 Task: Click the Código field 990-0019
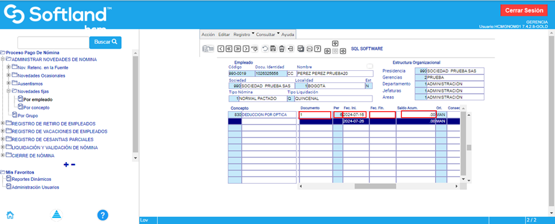[x=242, y=74]
